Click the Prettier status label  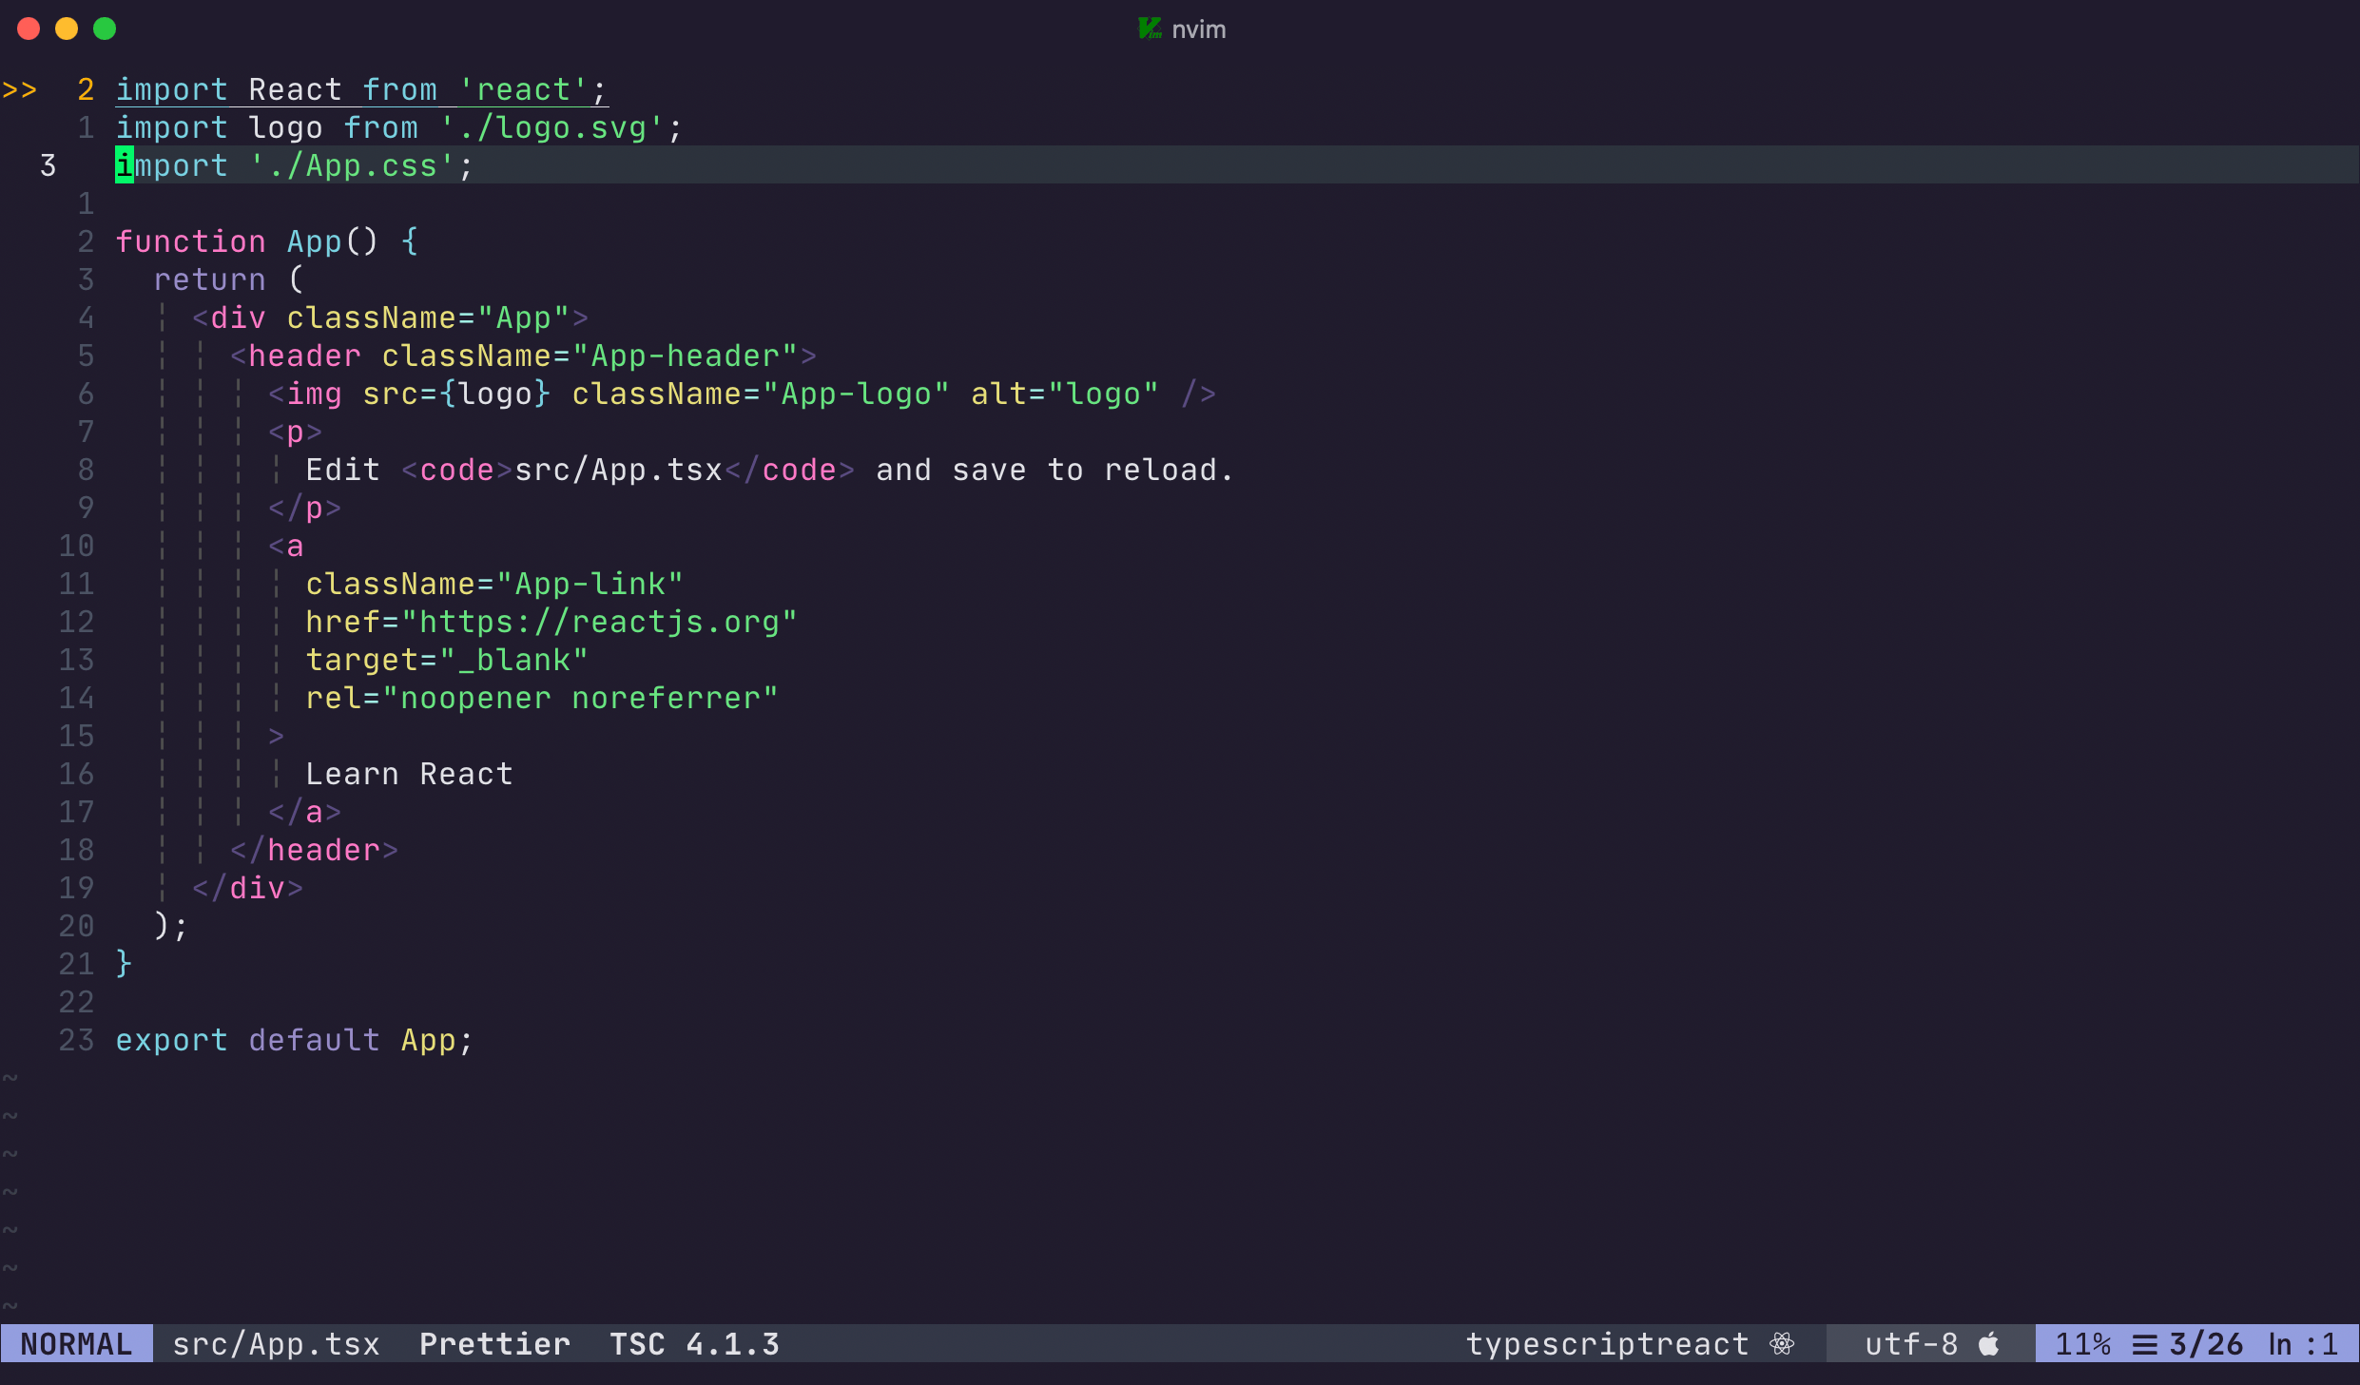tap(494, 1344)
